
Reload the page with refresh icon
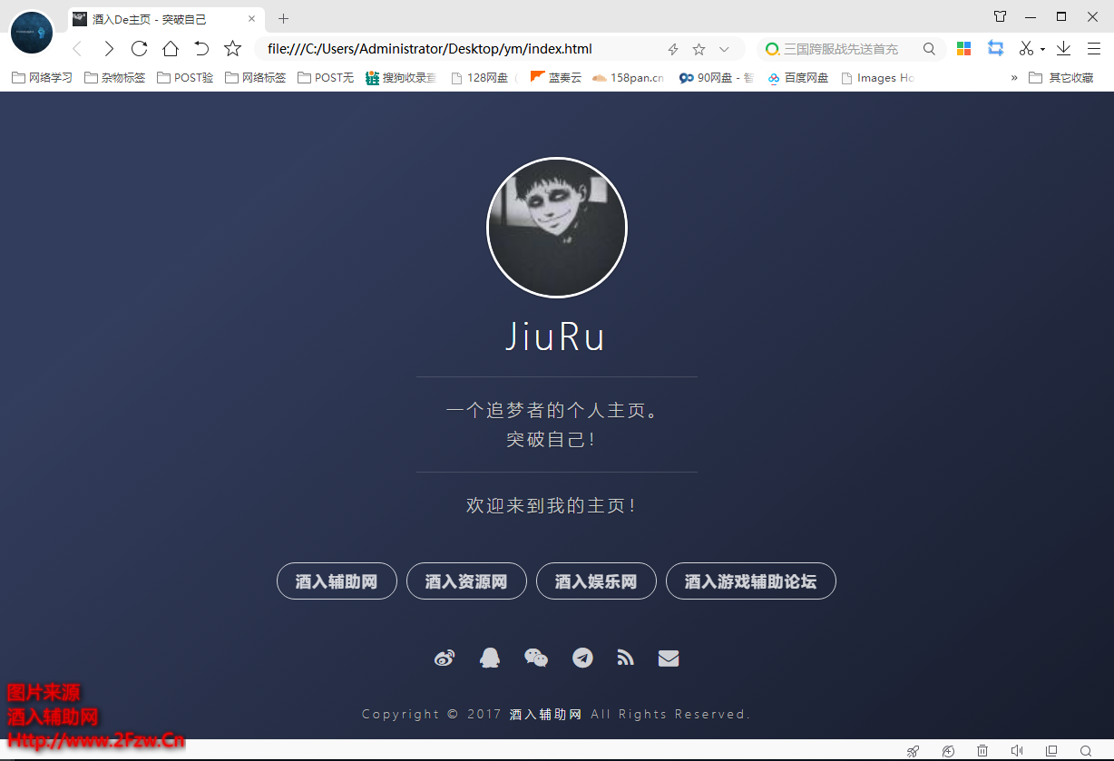pos(139,49)
